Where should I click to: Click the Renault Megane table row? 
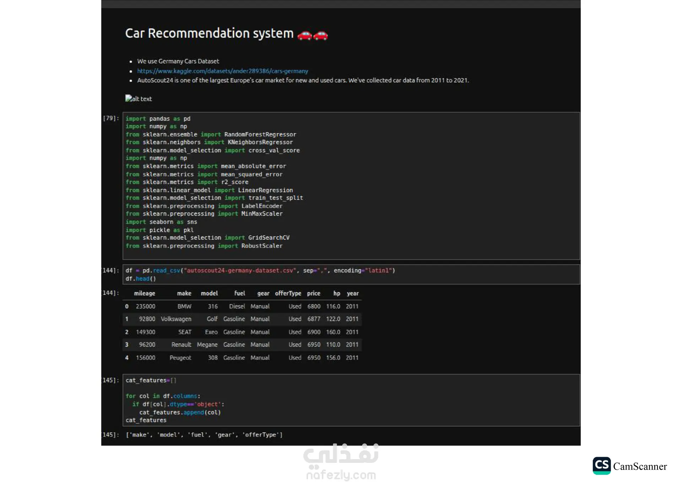[x=242, y=345]
